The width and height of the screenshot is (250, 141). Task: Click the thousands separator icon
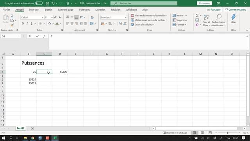114,23
